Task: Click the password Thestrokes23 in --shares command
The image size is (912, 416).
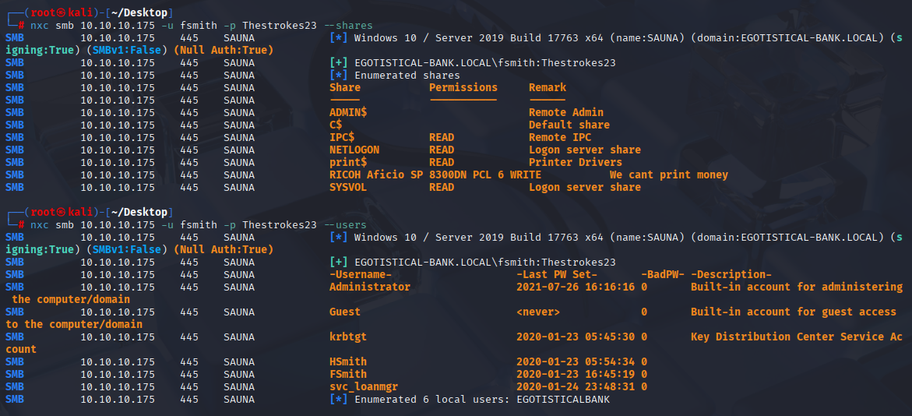Action: click(x=279, y=26)
